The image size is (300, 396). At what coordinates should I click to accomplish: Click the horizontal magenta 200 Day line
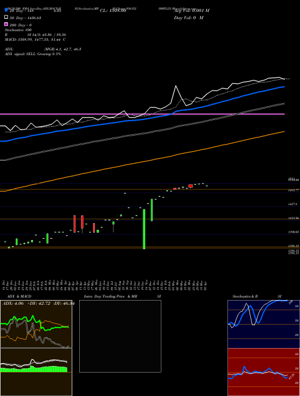pos(142,114)
